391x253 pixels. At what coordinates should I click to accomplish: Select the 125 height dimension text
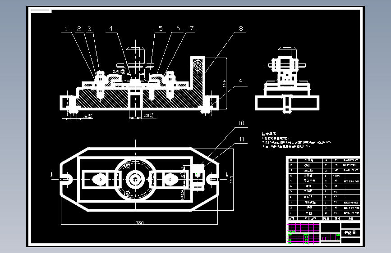(225, 83)
